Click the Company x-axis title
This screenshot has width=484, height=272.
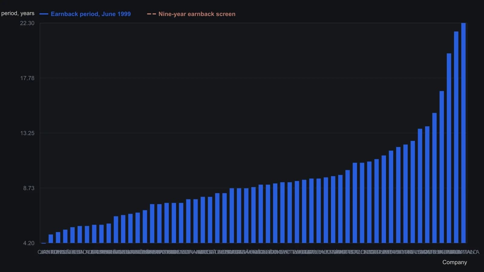[x=455, y=262]
